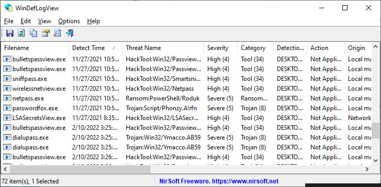The image size is (381, 187).
Task: Select the passwordfox.exe Trojan row
Action: click(x=187, y=108)
